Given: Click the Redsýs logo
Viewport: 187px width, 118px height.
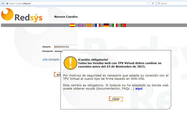Looking at the screenshot, I should 22,15.
